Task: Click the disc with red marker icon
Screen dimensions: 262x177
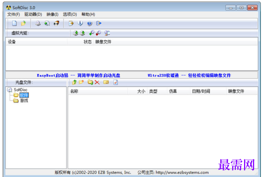Action: [x=99, y=33]
